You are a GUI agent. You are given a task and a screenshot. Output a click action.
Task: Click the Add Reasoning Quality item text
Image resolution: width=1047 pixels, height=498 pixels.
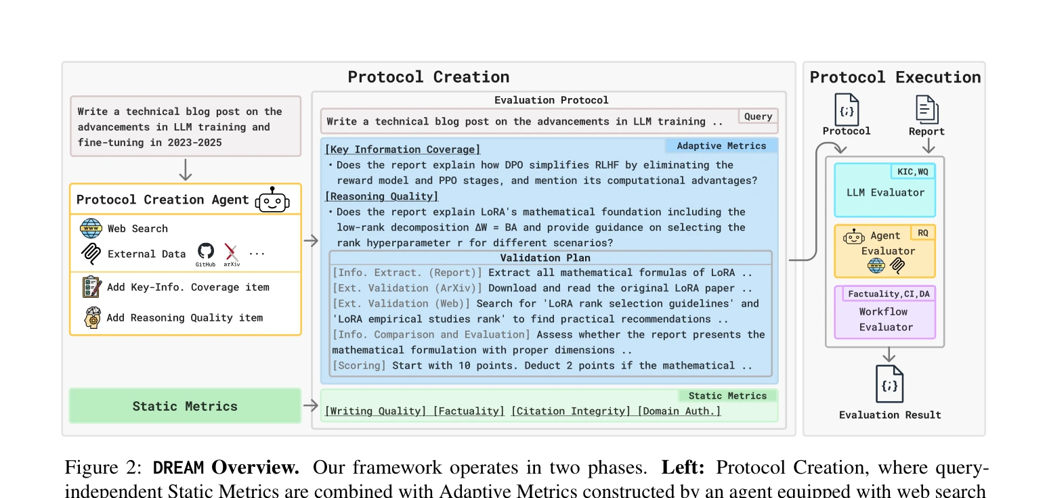tap(185, 317)
